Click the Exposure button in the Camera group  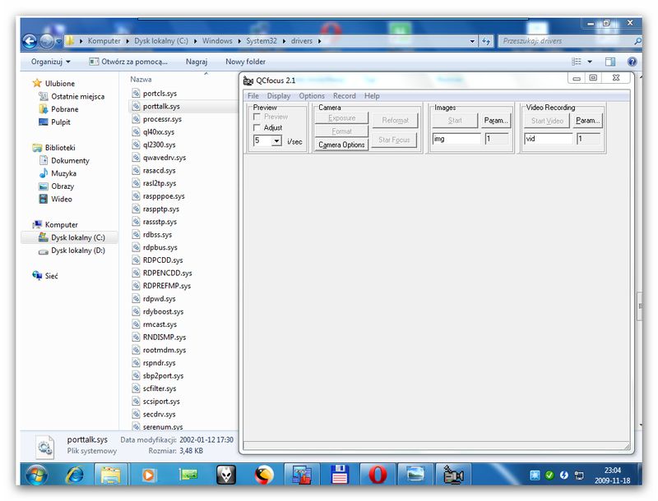(341, 117)
